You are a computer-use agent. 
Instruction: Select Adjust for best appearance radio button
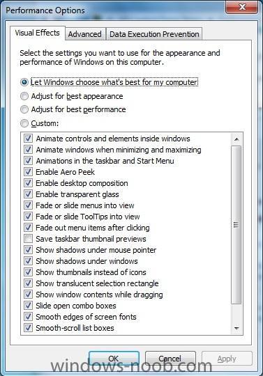pos(24,96)
